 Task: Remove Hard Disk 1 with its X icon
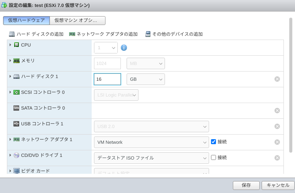click(x=277, y=79)
